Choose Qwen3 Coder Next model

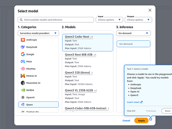click(x=88, y=43)
